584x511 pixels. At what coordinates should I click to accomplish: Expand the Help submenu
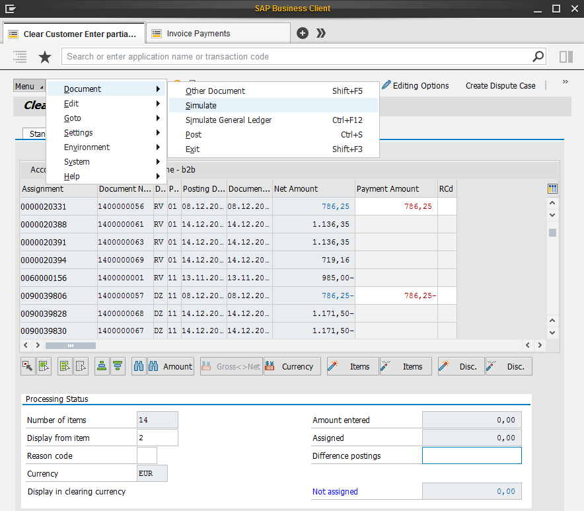(x=106, y=177)
